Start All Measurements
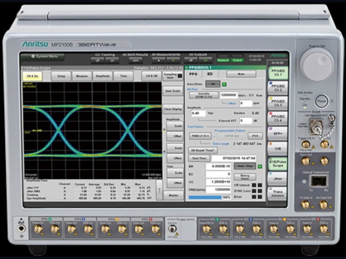 173,60
